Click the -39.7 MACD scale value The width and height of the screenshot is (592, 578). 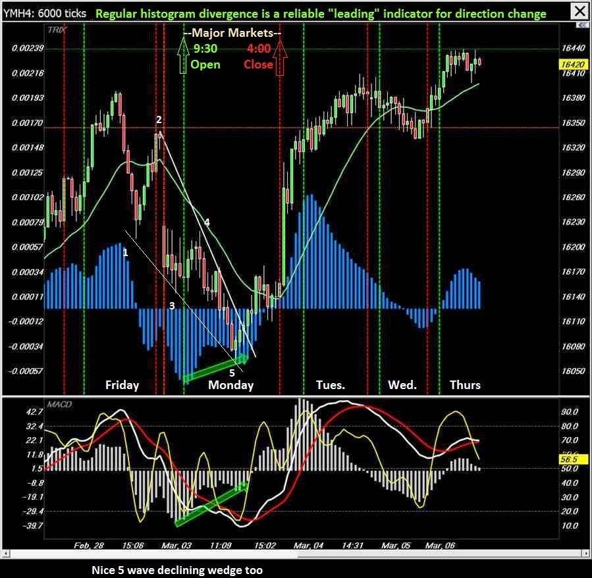[x=33, y=525]
